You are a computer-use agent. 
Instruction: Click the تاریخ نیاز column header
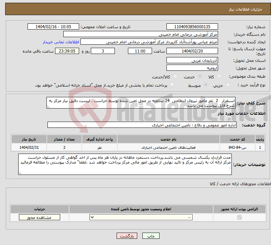pyautogui.click(x=29, y=139)
